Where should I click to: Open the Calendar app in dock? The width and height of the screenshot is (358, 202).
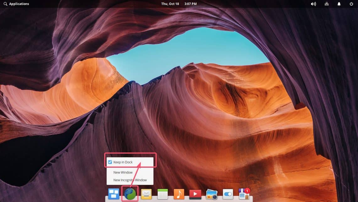click(x=163, y=194)
